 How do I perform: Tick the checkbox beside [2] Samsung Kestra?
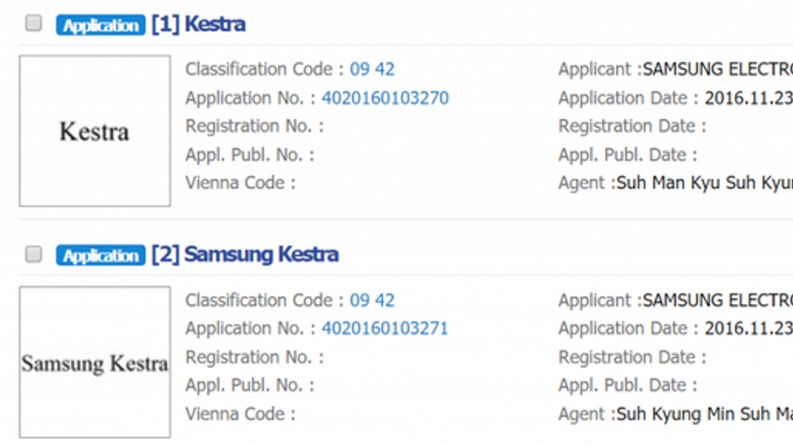click(34, 254)
